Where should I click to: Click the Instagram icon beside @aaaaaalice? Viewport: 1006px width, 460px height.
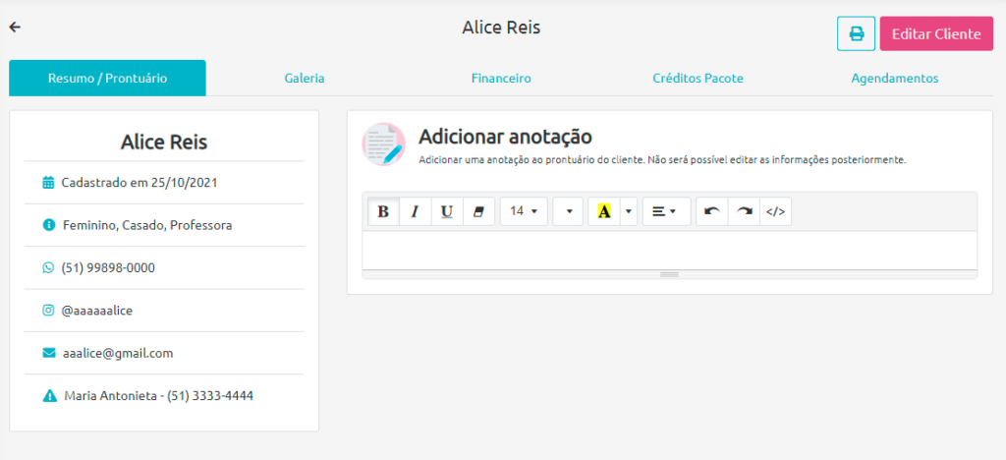click(x=48, y=311)
